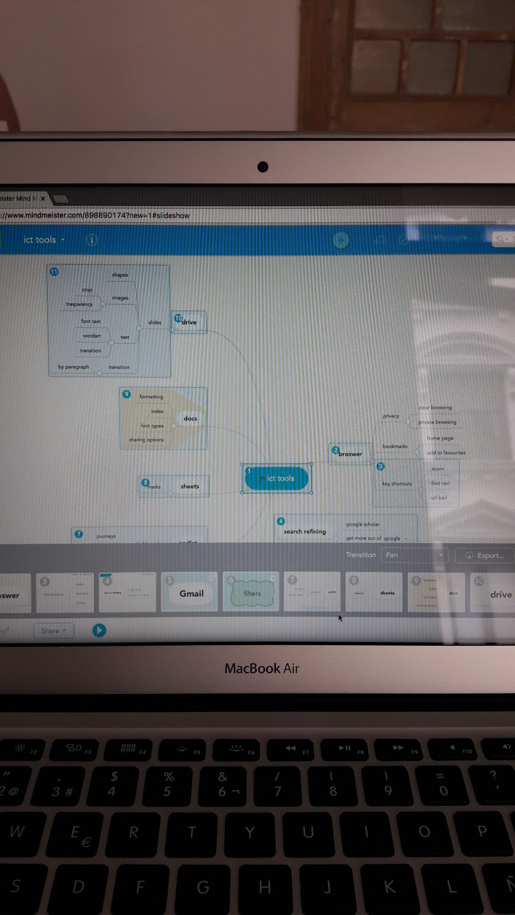Image resolution: width=515 pixels, height=915 pixels.
Task: Open the map info icon
Action: pos(92,240)
